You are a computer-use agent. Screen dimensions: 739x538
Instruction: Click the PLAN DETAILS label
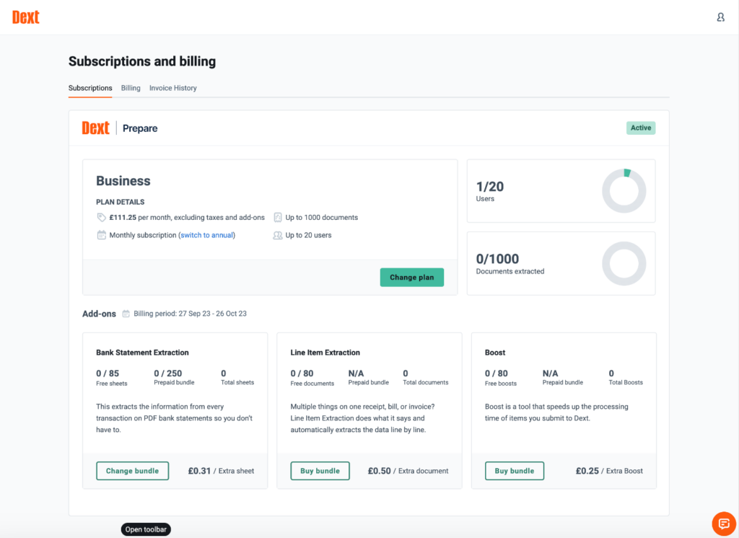121,202
